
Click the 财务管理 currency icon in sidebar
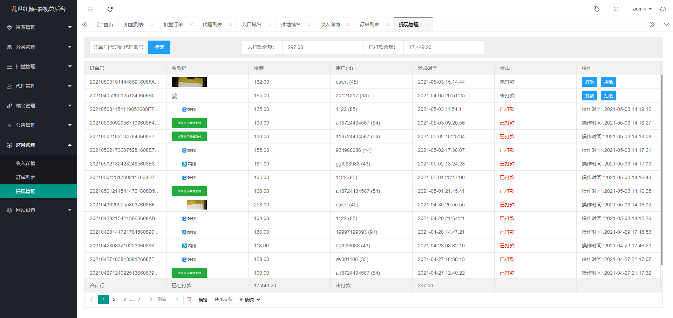click(x=9, y=145)
